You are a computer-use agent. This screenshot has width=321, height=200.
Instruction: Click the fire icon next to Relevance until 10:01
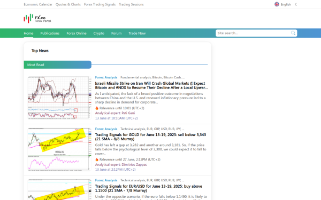click(x=97, y=108)
